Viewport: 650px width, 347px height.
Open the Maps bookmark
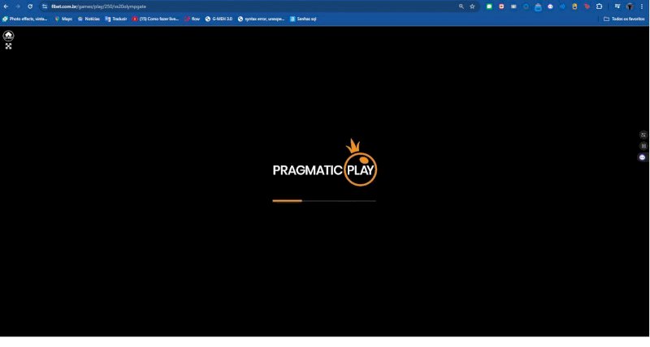click(63, 19)
